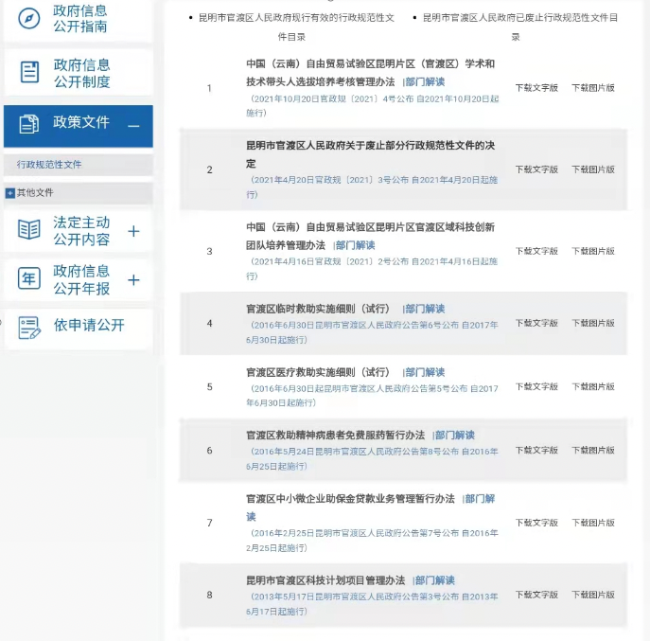Click the document icon beside 政府信息公开制度
Viewport: 650px width, 641px height.
(29, 72)
